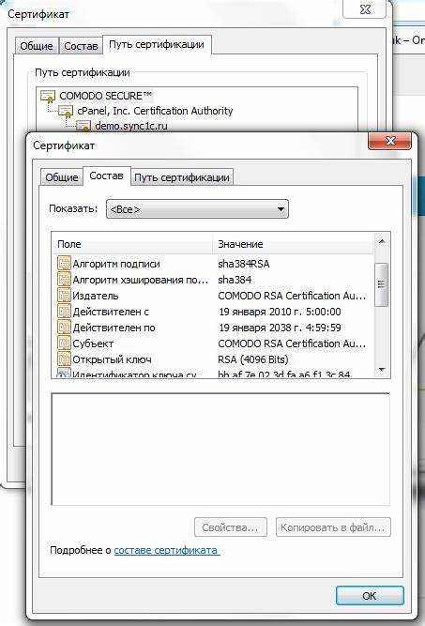Click the icon next to Открытый ключ

(64, 359)
